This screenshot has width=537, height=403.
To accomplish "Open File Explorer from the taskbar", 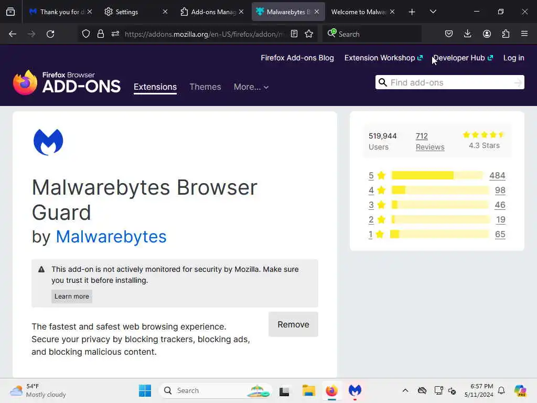I will [x=308, y=390].
